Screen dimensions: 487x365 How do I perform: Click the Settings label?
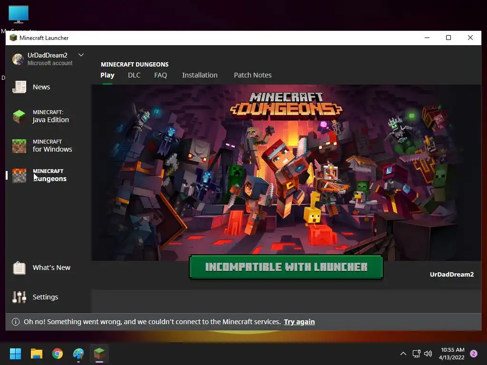pos(45,297)
